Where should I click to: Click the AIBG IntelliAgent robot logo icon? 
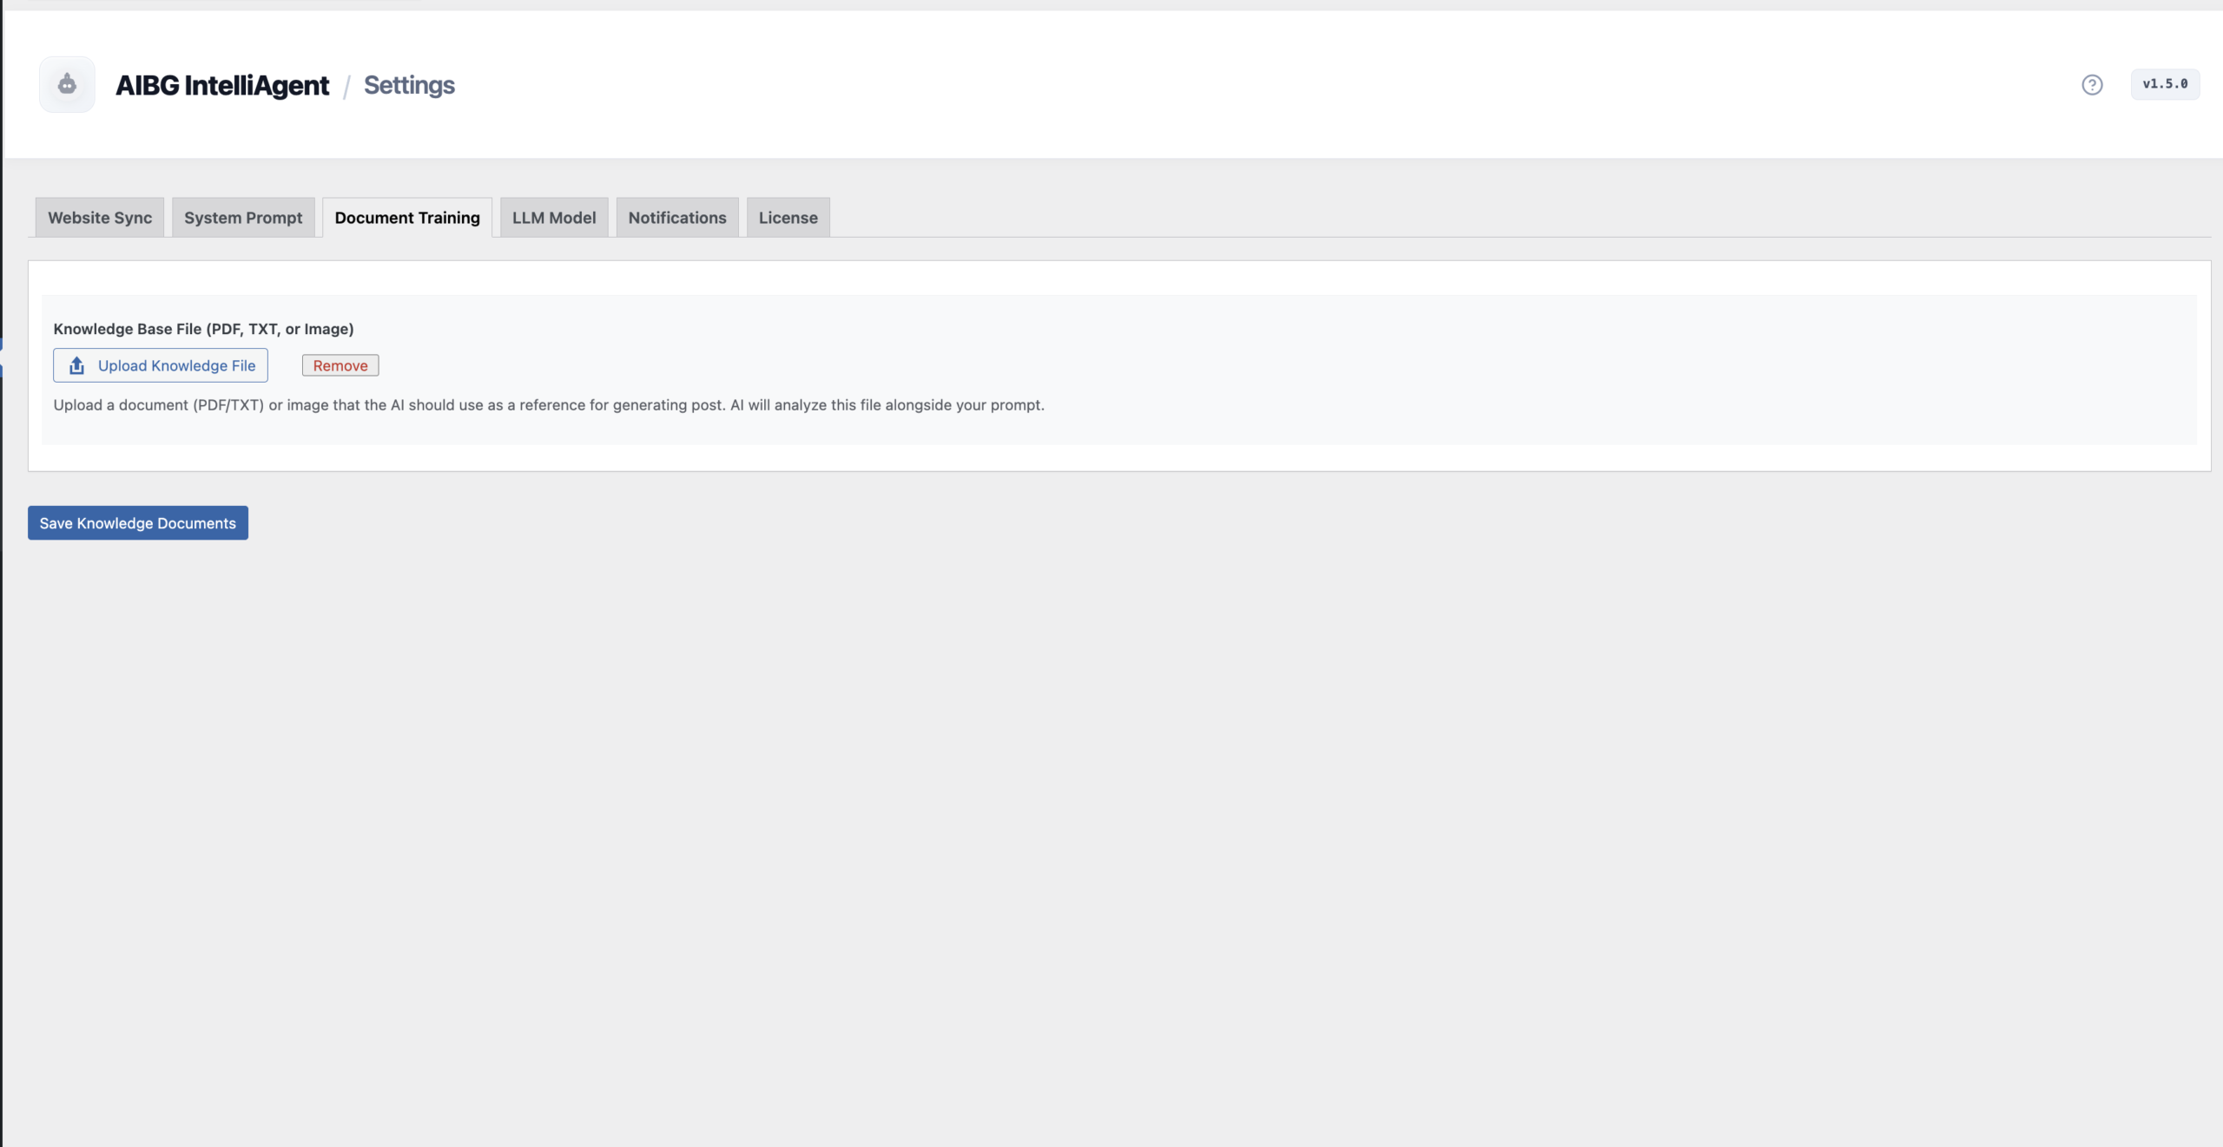(x=66, y=83)
